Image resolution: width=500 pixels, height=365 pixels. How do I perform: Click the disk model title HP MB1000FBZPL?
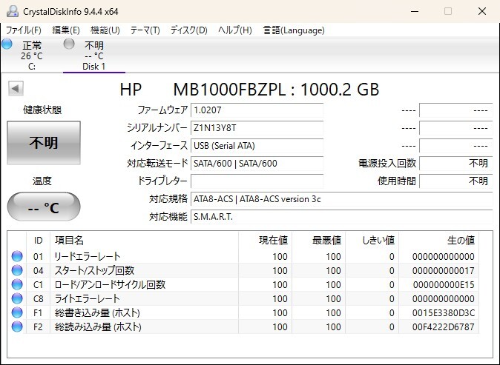[x=249, y=90]
